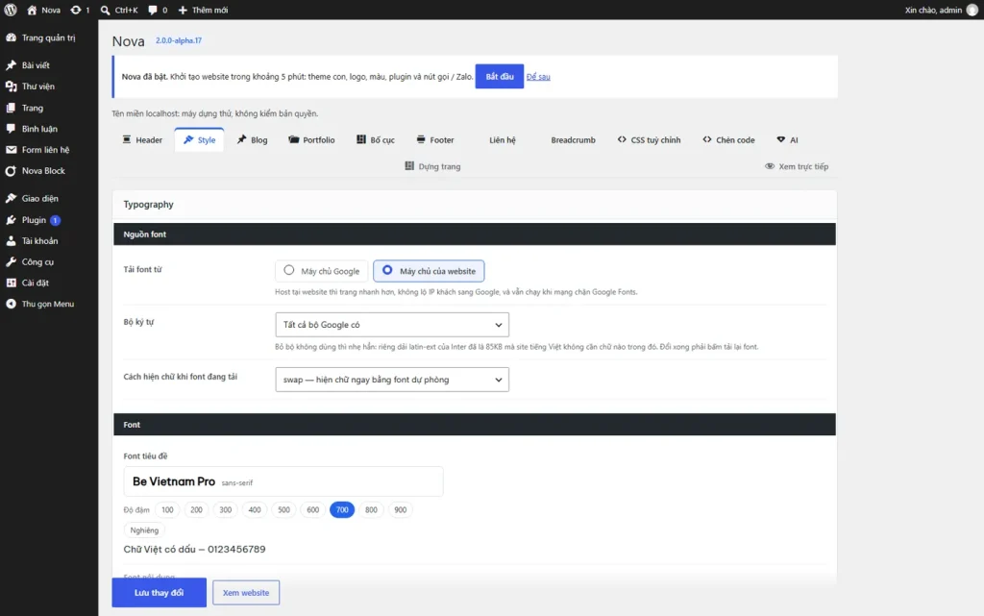This screenshot has height=616, width=984.
Task: Click the Thêm mới plus icon
Action: (183, 10)
